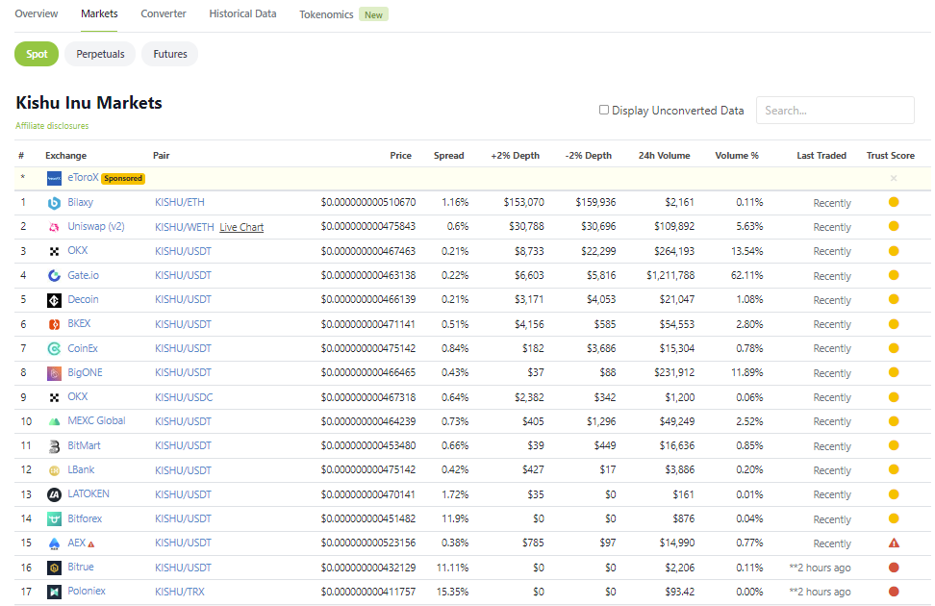Switch to the Tokenomics tab
This screenshot has width=935, height=606.
coord(326,15)
